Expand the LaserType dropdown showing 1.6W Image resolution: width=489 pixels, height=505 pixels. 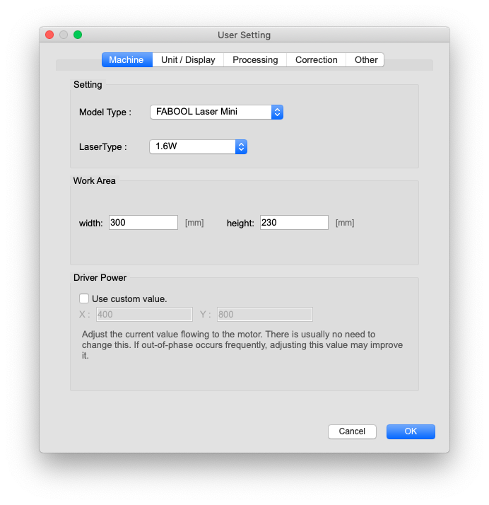[198, 147]
